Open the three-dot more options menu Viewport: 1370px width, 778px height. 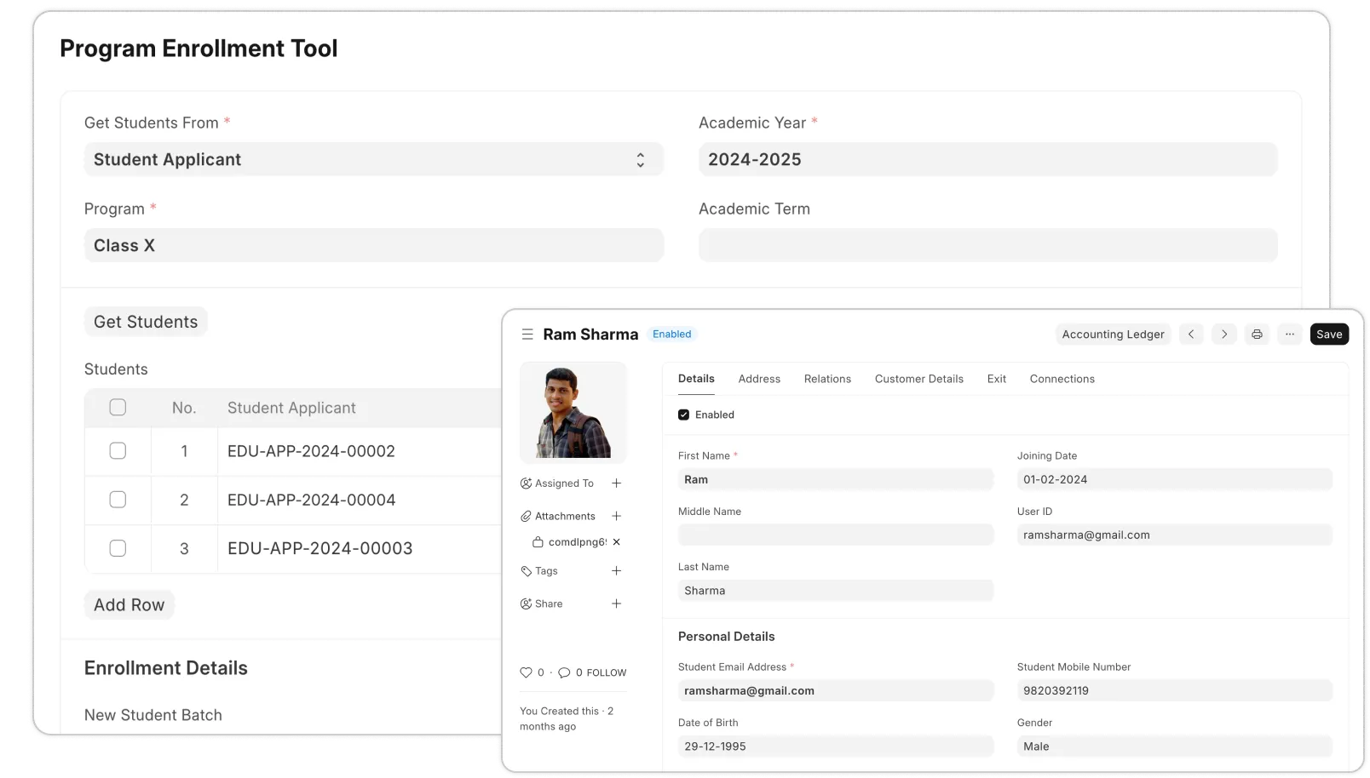point(1290,335)
